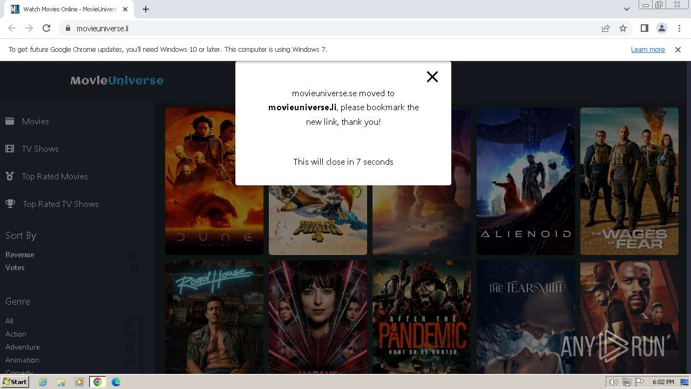Open the Madame Web poster with red web
The image size is (691, 389).
point(318,317)
